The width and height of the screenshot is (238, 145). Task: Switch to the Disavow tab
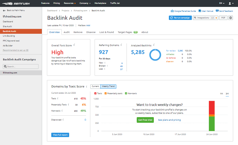[91, 32]
